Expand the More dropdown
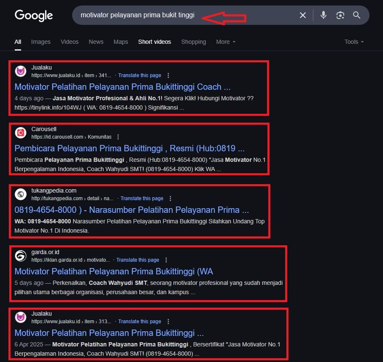Screen dimensions: 383x362 pos(226,42)
